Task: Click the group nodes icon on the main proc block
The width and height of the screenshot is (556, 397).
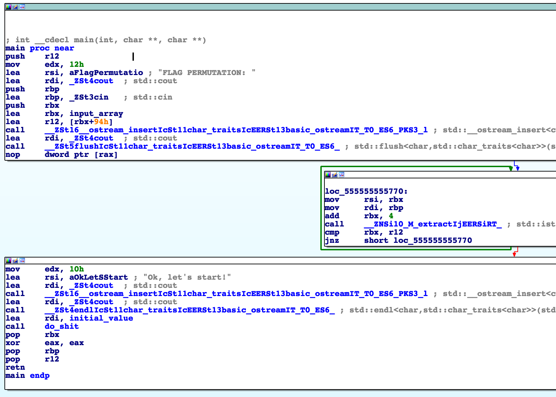Action: [22, 7]
